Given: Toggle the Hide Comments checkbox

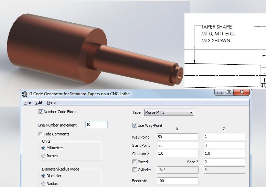Looking at the screenshot, I should [41, 134].
